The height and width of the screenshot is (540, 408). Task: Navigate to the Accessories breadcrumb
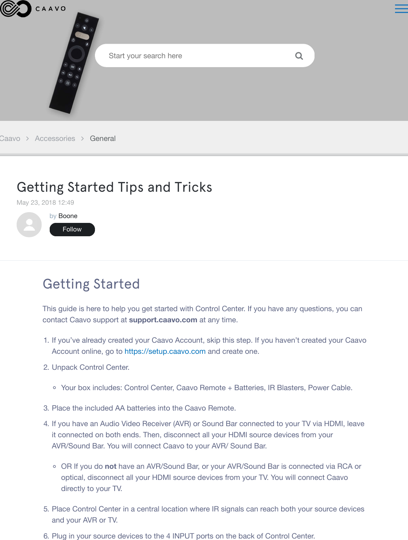(55, 138)
